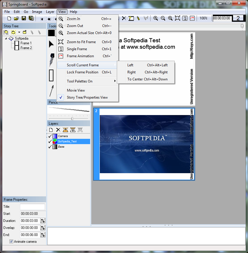Toggle Story Tree/Properties View checkmark
Viewport: 248px width, 253px height.
[61, 97]
